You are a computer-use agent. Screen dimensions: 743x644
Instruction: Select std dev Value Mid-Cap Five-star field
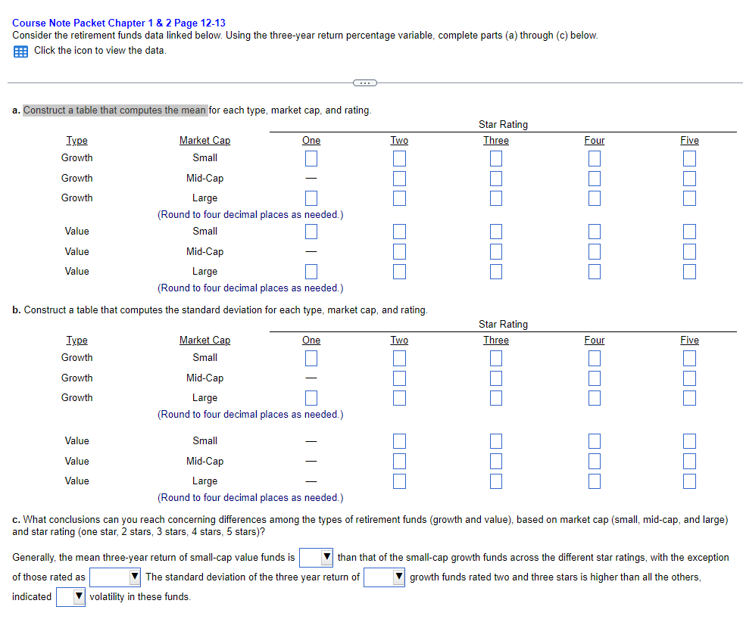coord(689,461)
